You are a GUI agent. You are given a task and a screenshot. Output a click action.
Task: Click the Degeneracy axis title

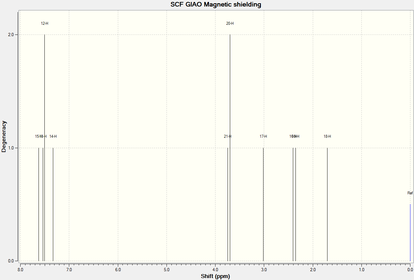(x=4, y=136)
